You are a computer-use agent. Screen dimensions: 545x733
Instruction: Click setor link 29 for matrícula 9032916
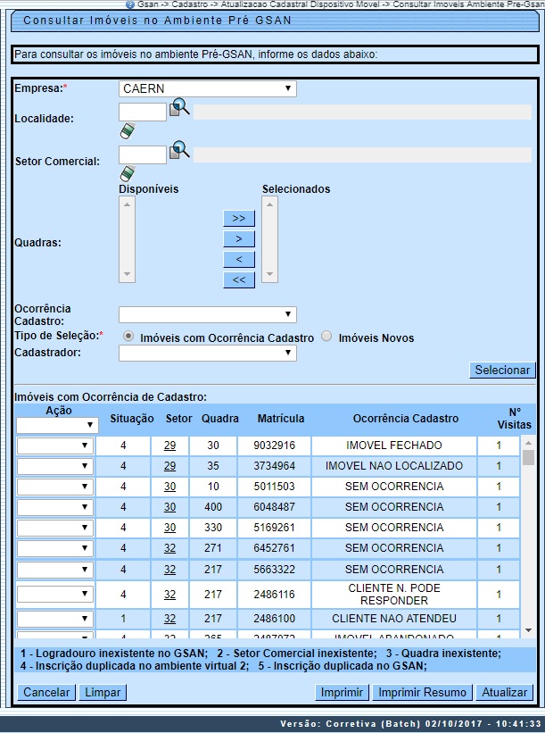coord(169,445)
